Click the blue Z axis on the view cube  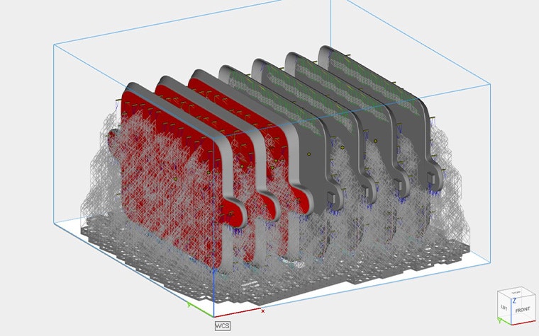click(x=513, y=303)
